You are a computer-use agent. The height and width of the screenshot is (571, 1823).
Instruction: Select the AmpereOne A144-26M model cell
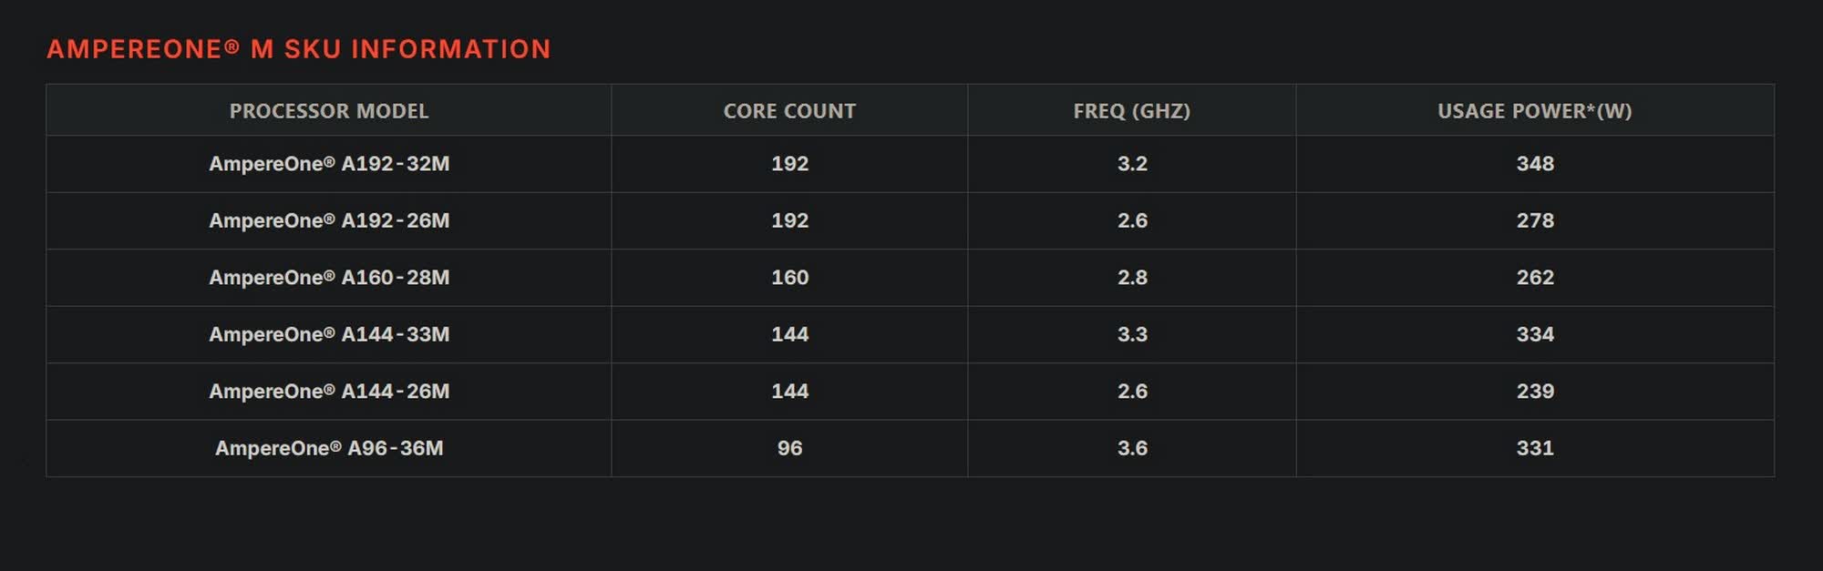point(329,392)
